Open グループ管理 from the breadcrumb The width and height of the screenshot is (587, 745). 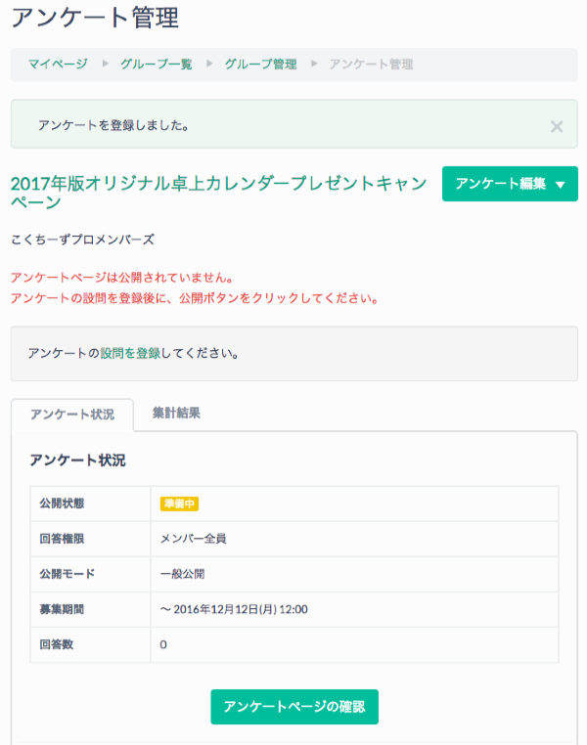(260, 65)
